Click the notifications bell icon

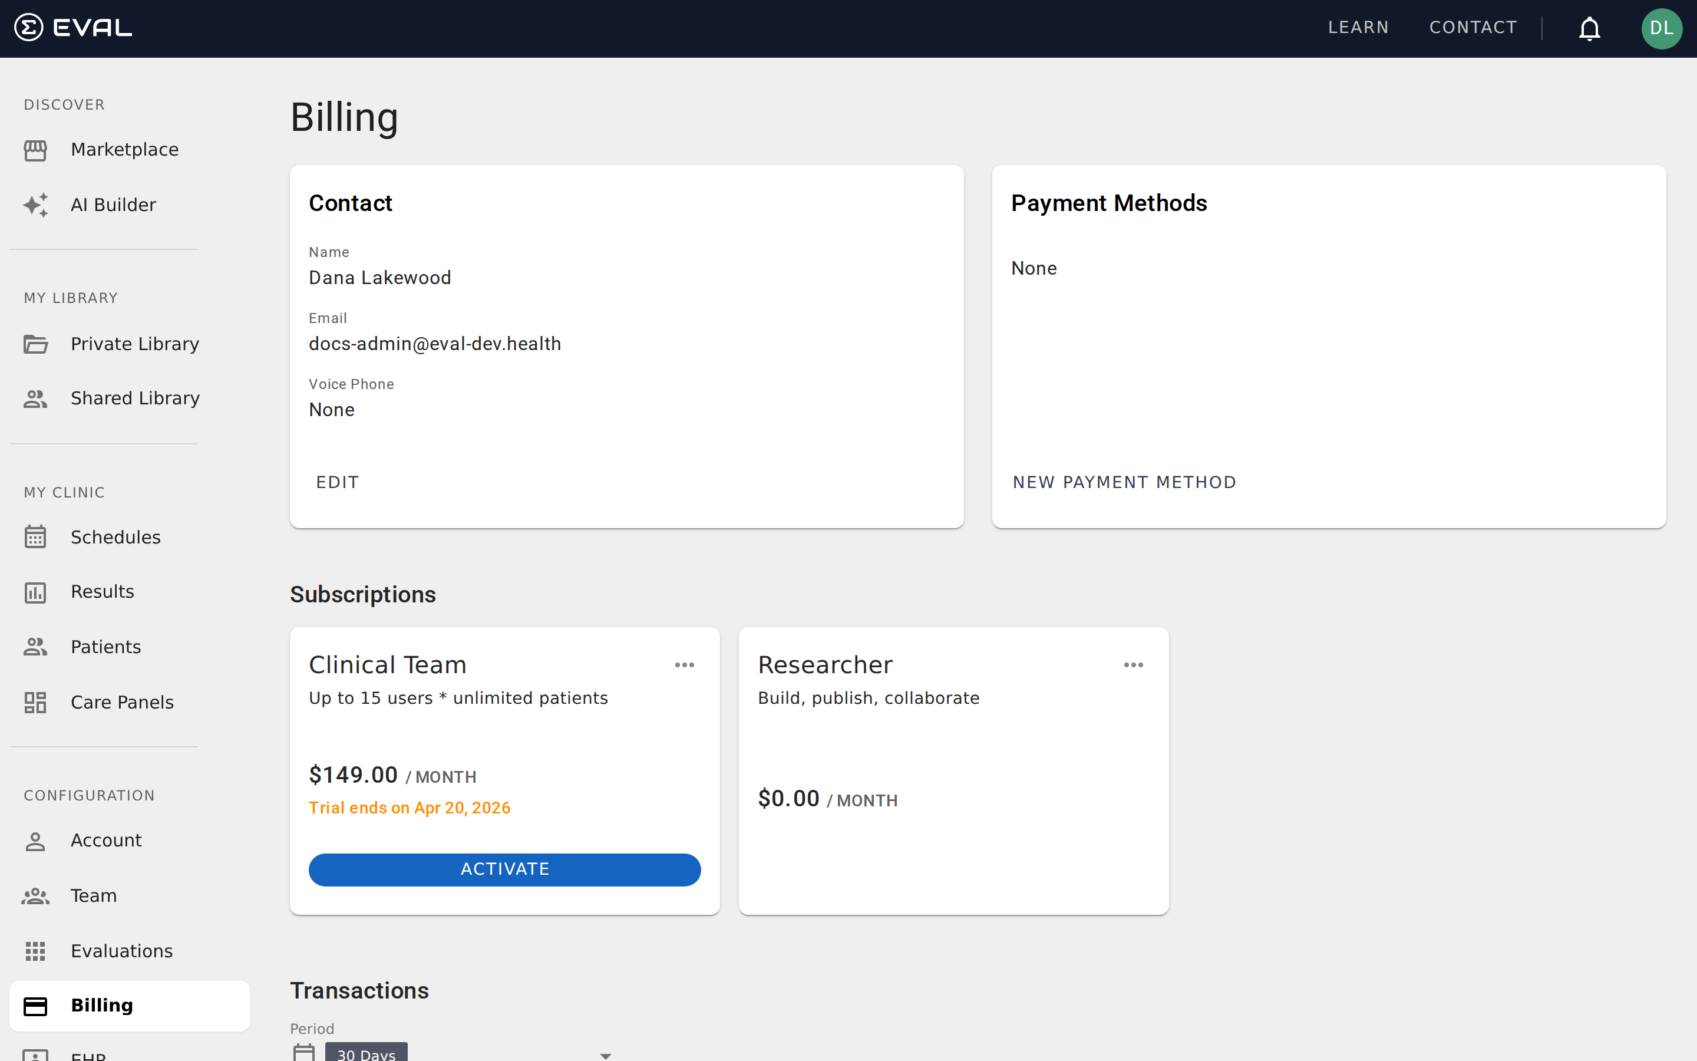pos(1589,29)
